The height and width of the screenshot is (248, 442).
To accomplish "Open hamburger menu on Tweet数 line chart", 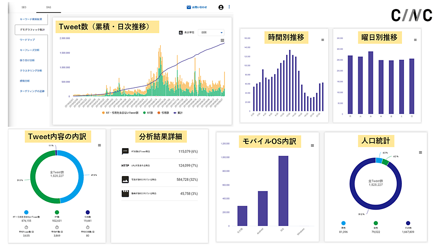I will tap(222, 40).
